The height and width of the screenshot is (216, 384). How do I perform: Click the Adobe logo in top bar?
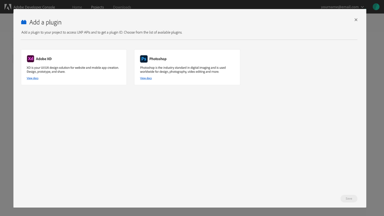pos(8,7)
